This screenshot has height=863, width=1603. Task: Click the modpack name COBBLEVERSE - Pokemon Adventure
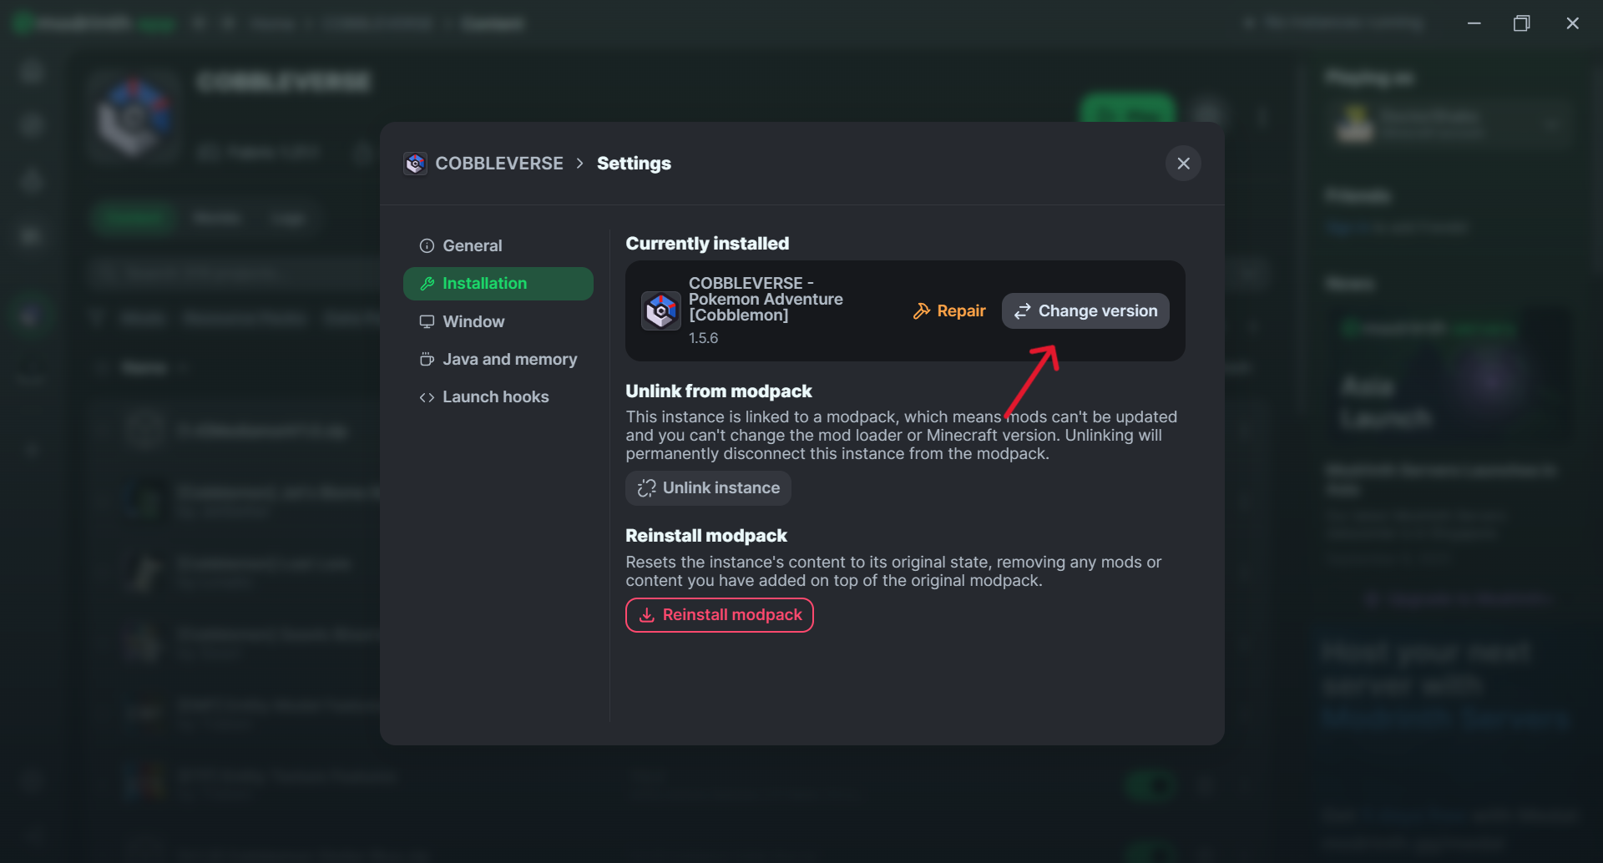point(765,299)
